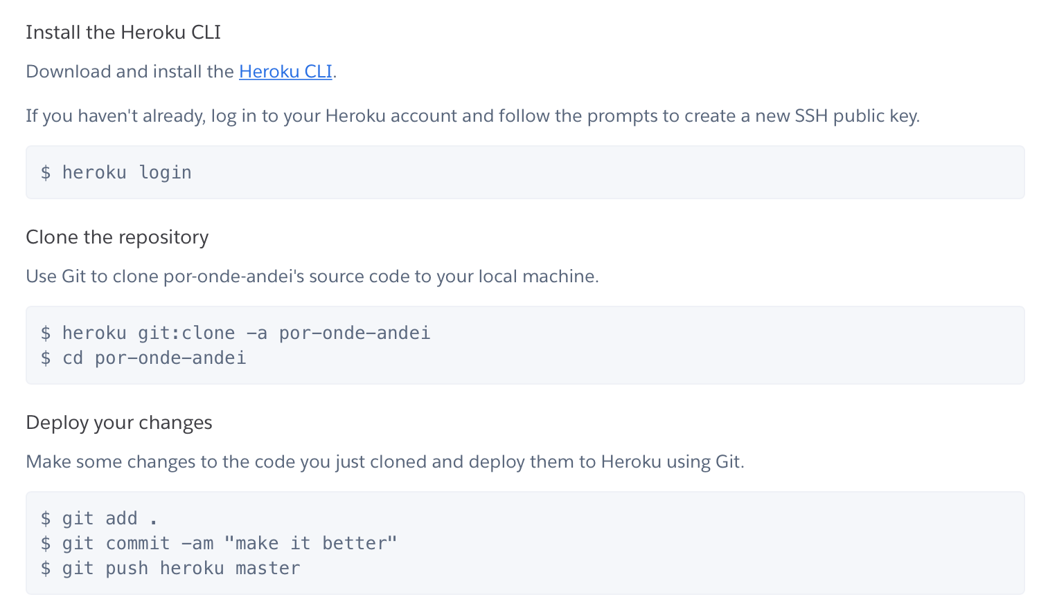Click the 'Clone the repository' heading
The width and height of the screenshot is (1039, 606).
point(117,237)
